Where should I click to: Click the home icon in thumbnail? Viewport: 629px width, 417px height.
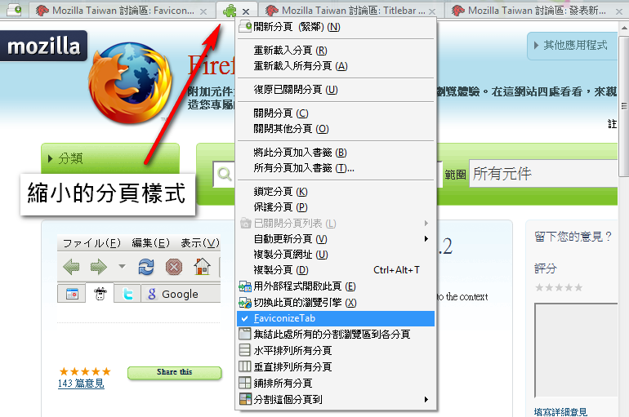203,267
